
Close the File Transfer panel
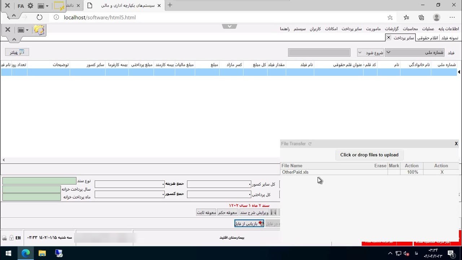click(x=456, y=144)
